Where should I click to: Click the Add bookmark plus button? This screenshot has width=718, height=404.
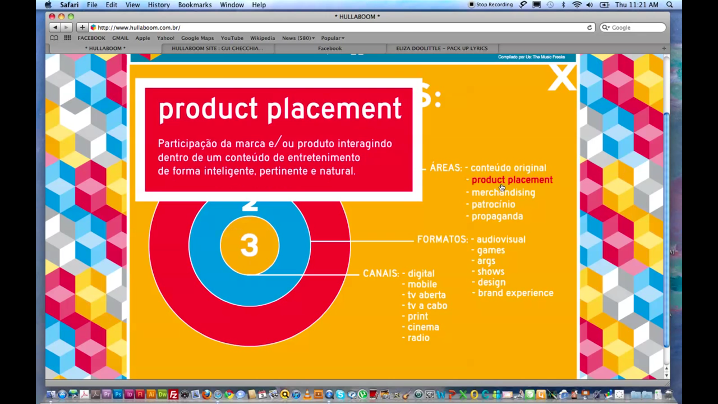82,27
